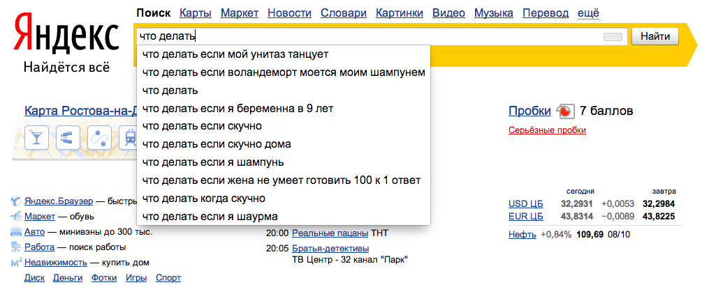This screenshot has height=287, width=702.
Task: Open the Перевод tab
Action: (x=546, y=13)
